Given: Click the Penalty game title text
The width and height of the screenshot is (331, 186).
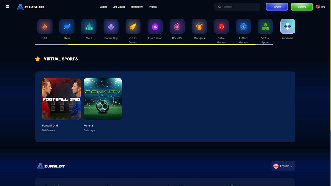Looking at the screenshot, I should tap(88, 125).
